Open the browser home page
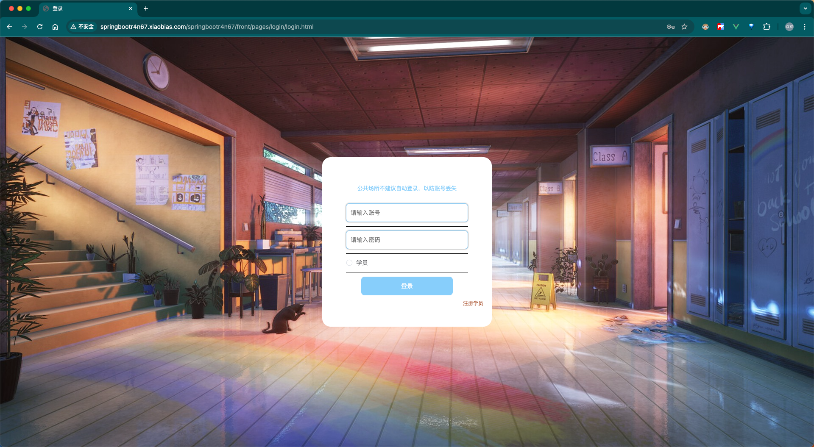This screenshot has height=447, width=814. [55, 27]
